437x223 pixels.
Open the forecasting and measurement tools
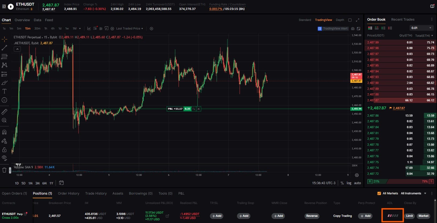[x=4, y=74]
